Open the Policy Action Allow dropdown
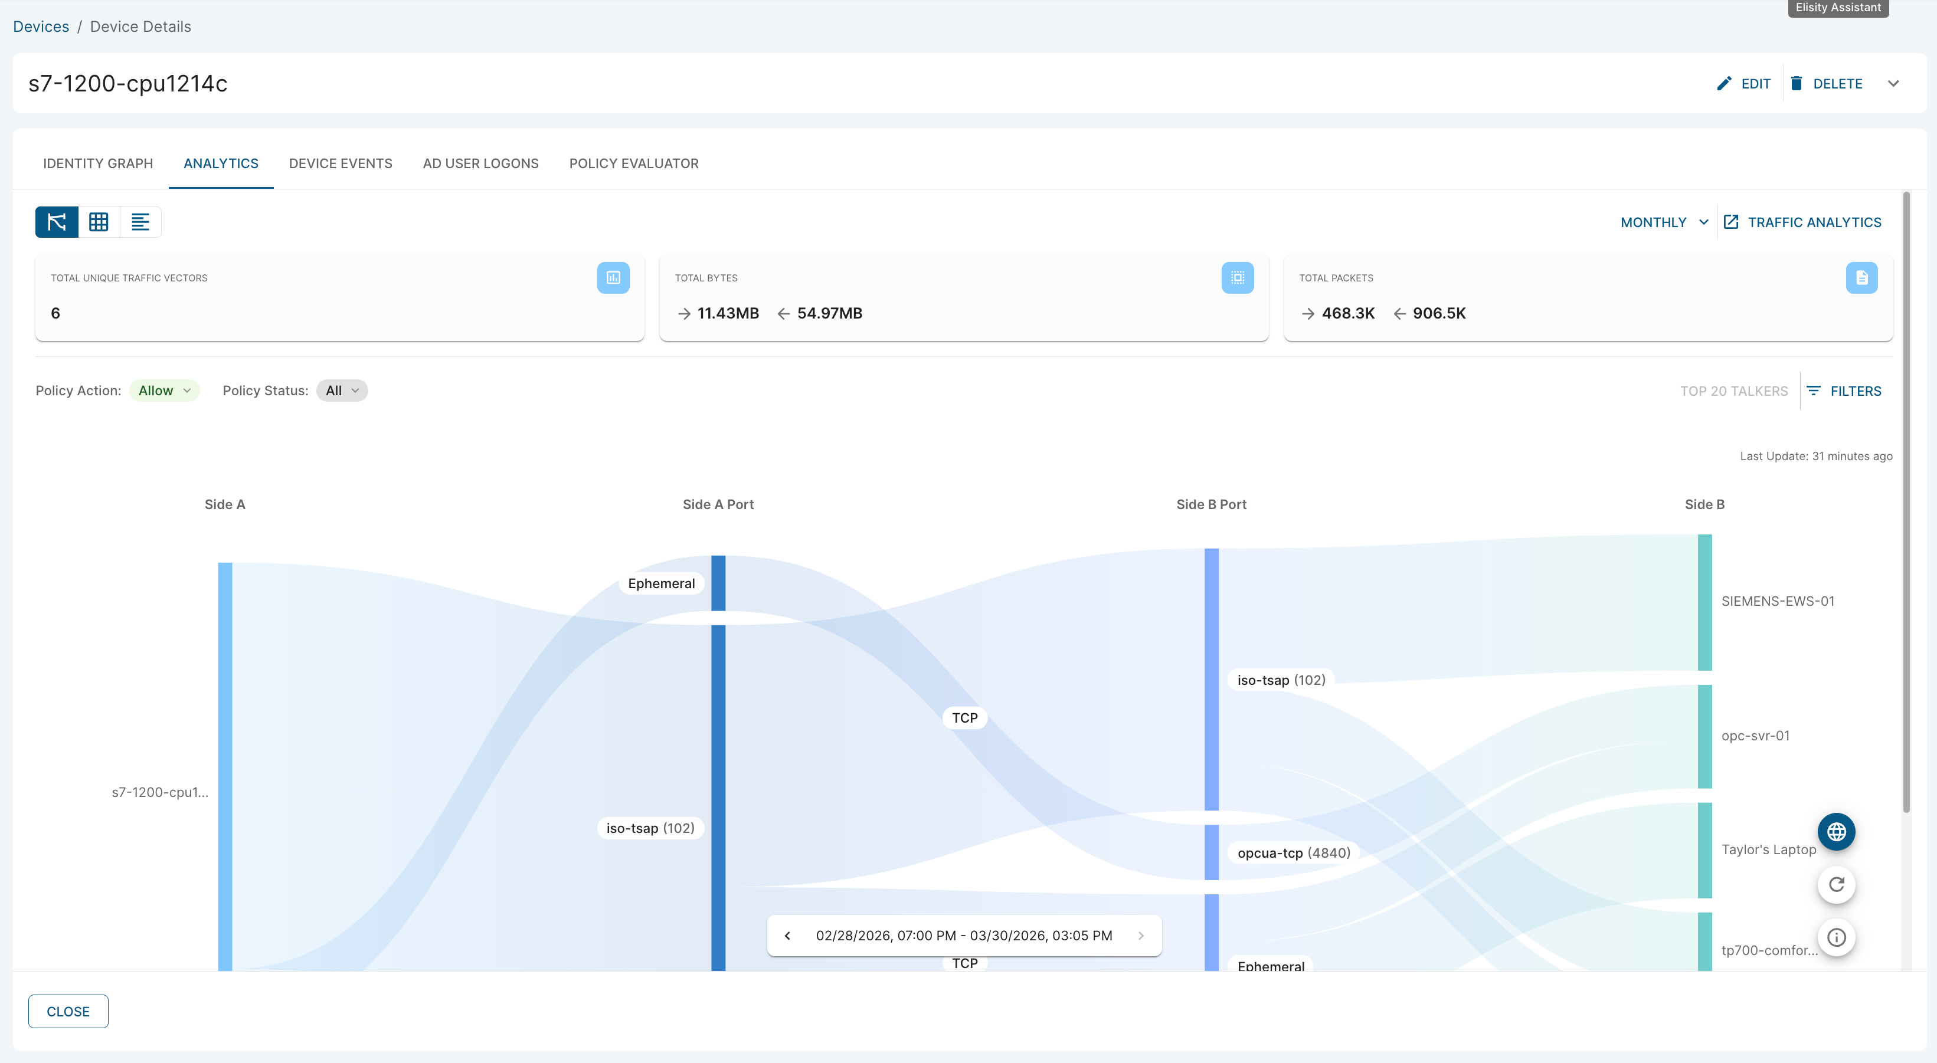 tap(164, 390)
